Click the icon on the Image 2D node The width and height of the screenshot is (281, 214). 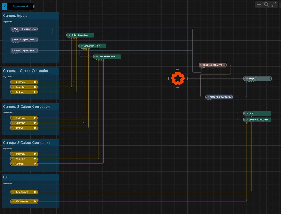pyautogui.click(x=247, y=79)
